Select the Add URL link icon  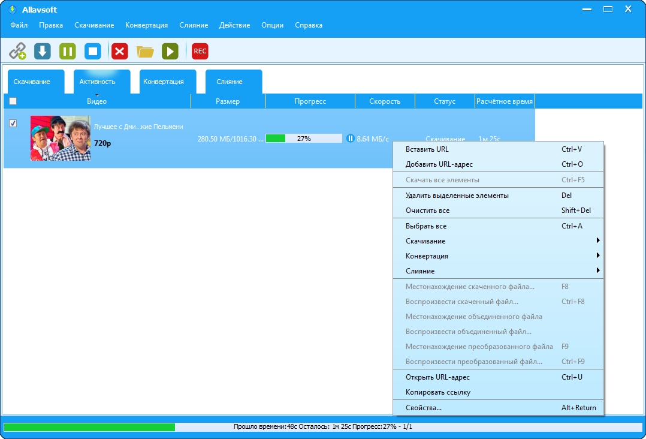(17, 51)
